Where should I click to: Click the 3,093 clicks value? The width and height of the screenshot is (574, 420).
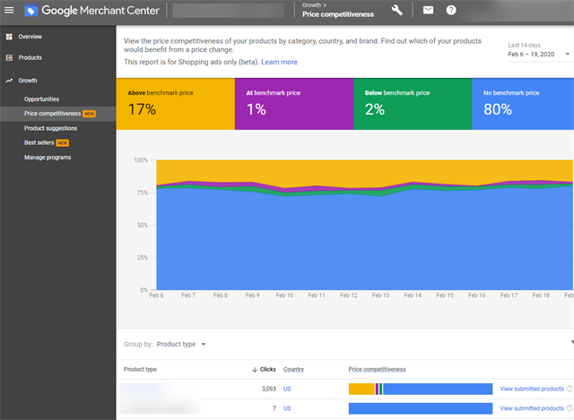click(x=269, y=389)
